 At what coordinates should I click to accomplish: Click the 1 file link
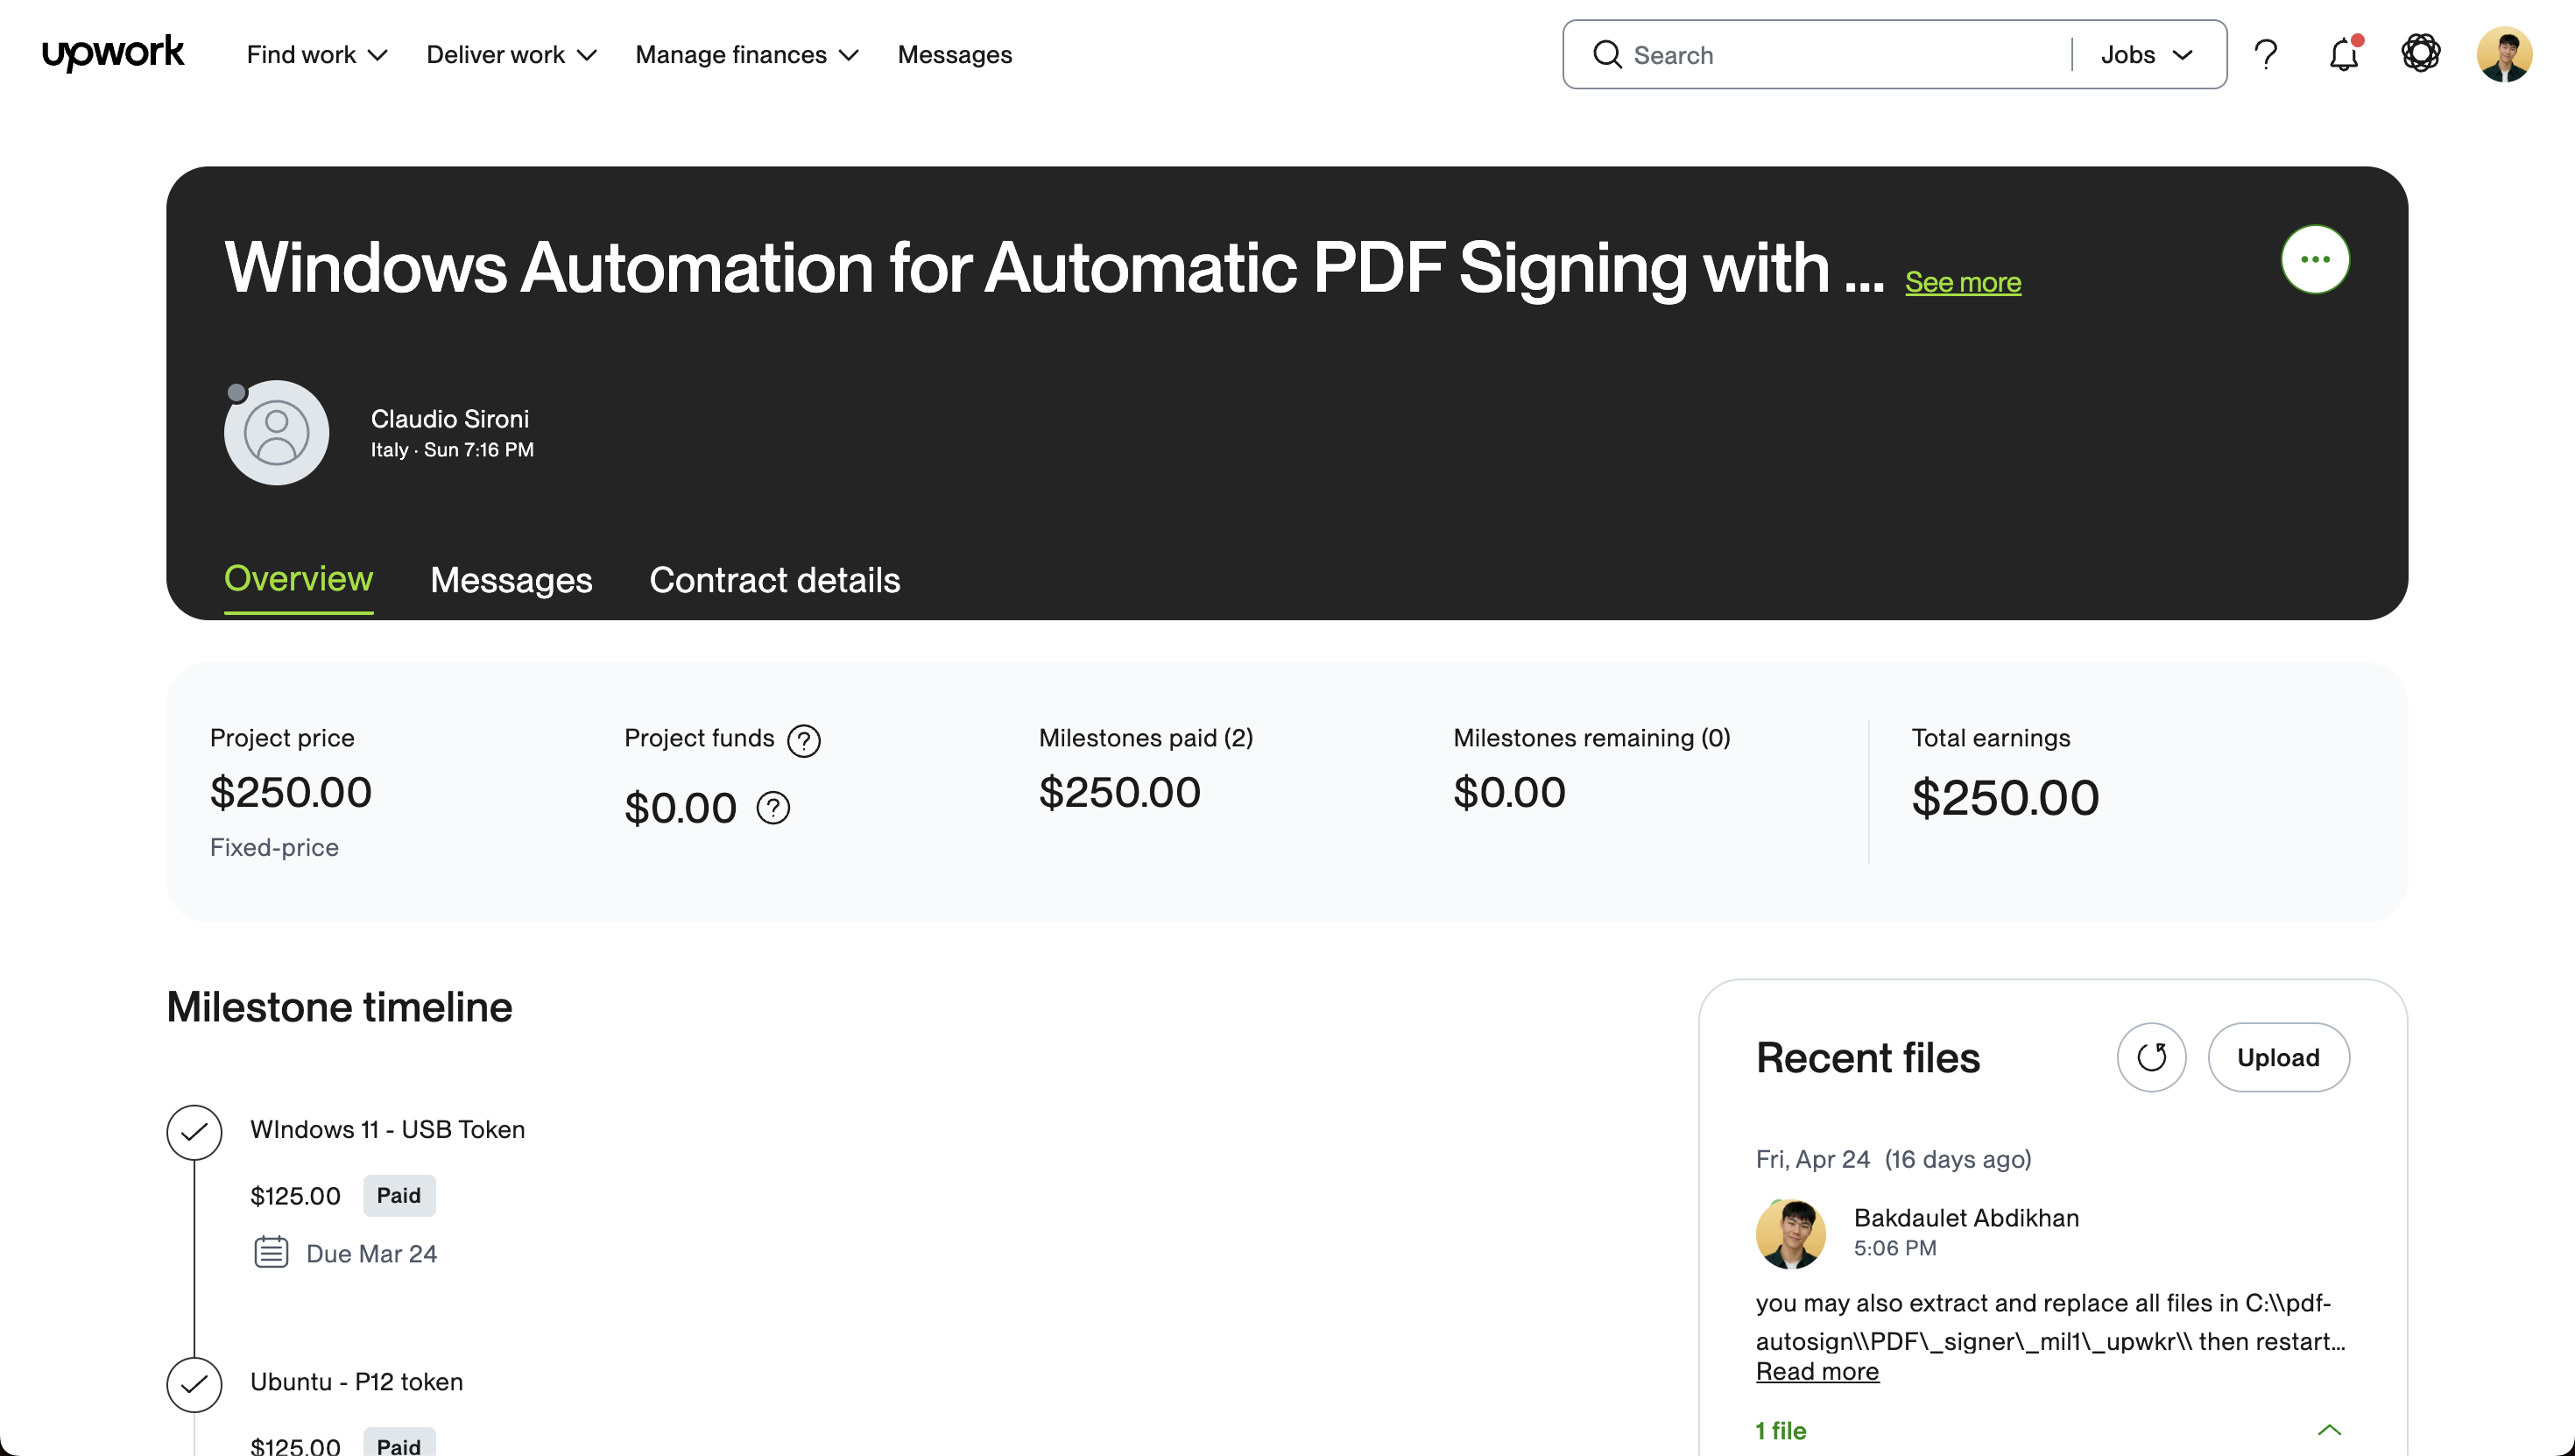1781,1430
